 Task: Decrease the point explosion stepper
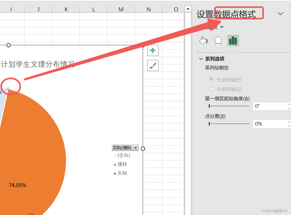pyautogui.click(x=289, y=126)
